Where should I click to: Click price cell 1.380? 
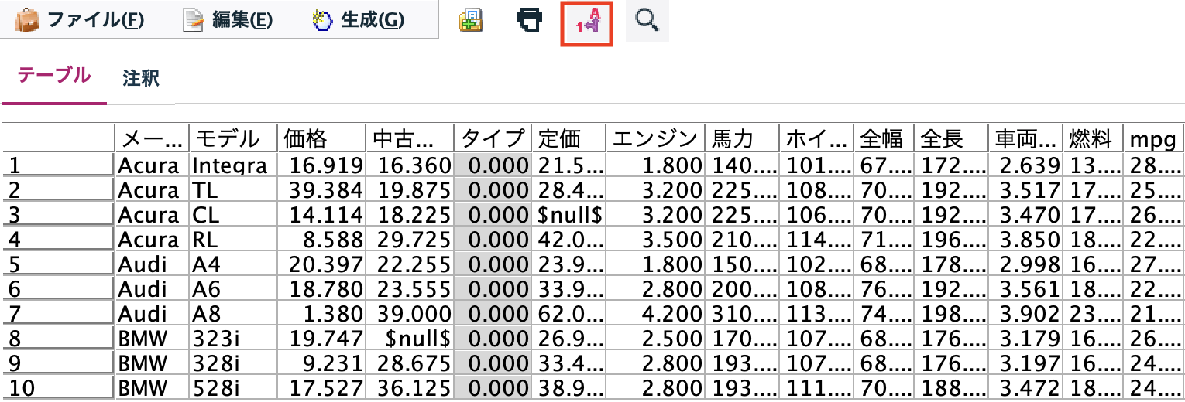tap(321, 314)
